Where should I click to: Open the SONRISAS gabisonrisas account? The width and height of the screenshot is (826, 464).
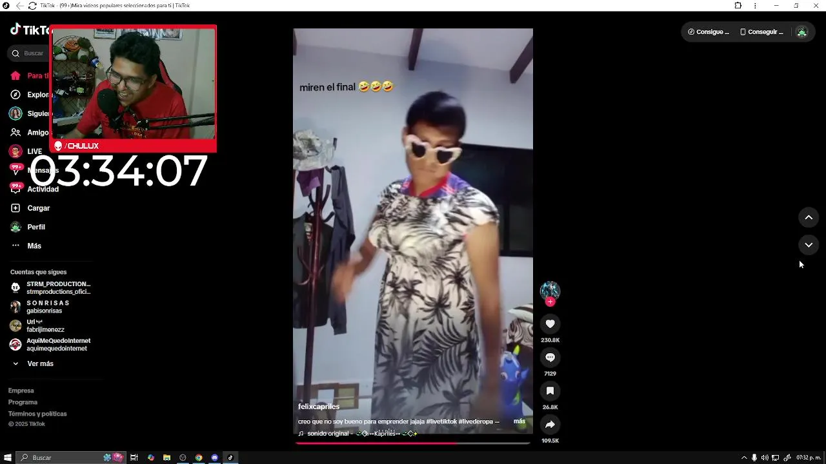(40, 307)
